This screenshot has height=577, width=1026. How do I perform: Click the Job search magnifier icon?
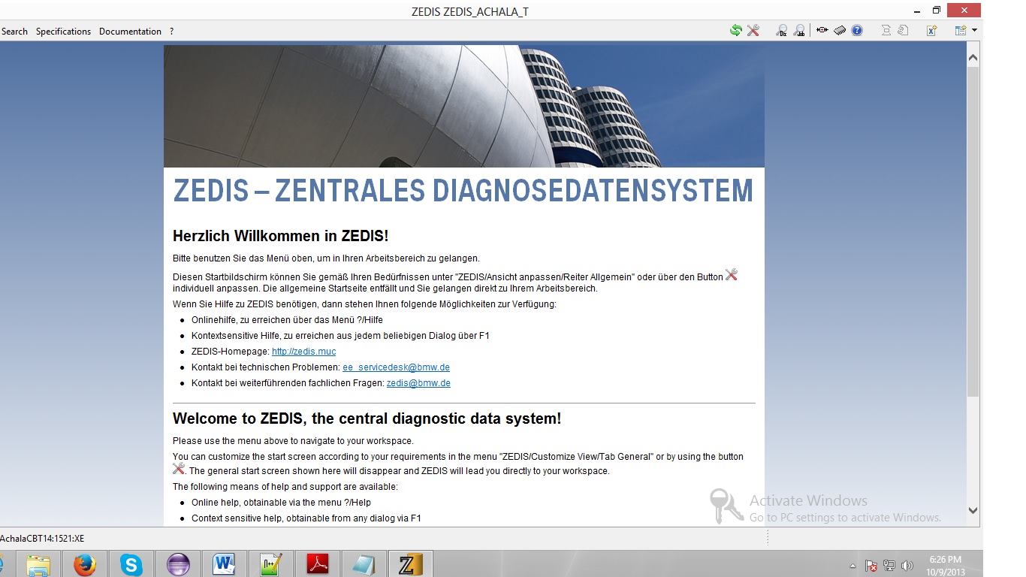pyautogui.click(x=799, y=31)
